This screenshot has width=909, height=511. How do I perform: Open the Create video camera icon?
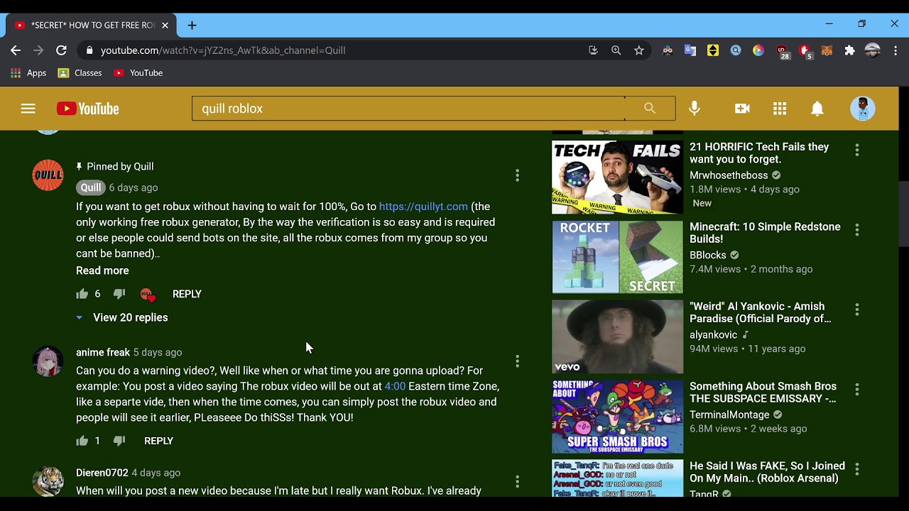click(742, 109)
